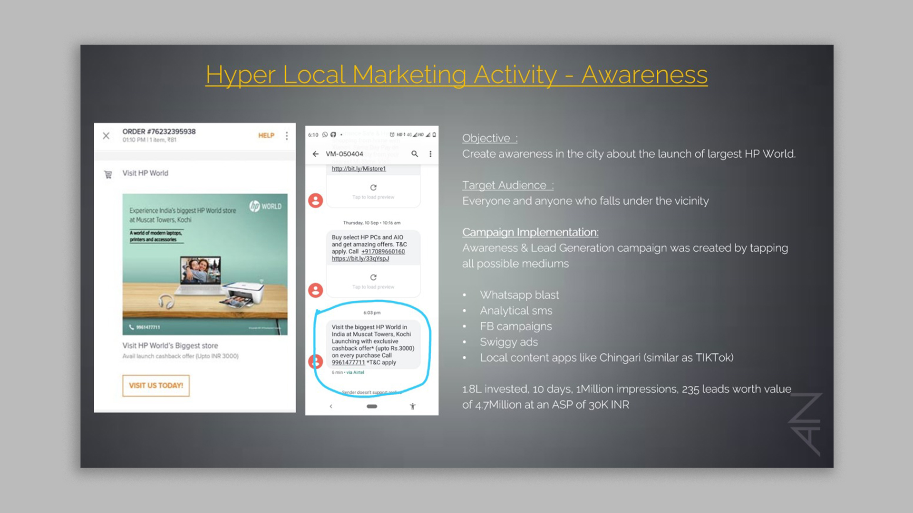This screenshot has height=513, width=913.
Task: Tap to load preview under the Mistore1 link
Action: click(373, 191)
